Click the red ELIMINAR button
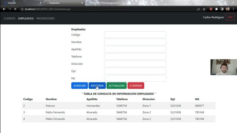 [136, 85]
